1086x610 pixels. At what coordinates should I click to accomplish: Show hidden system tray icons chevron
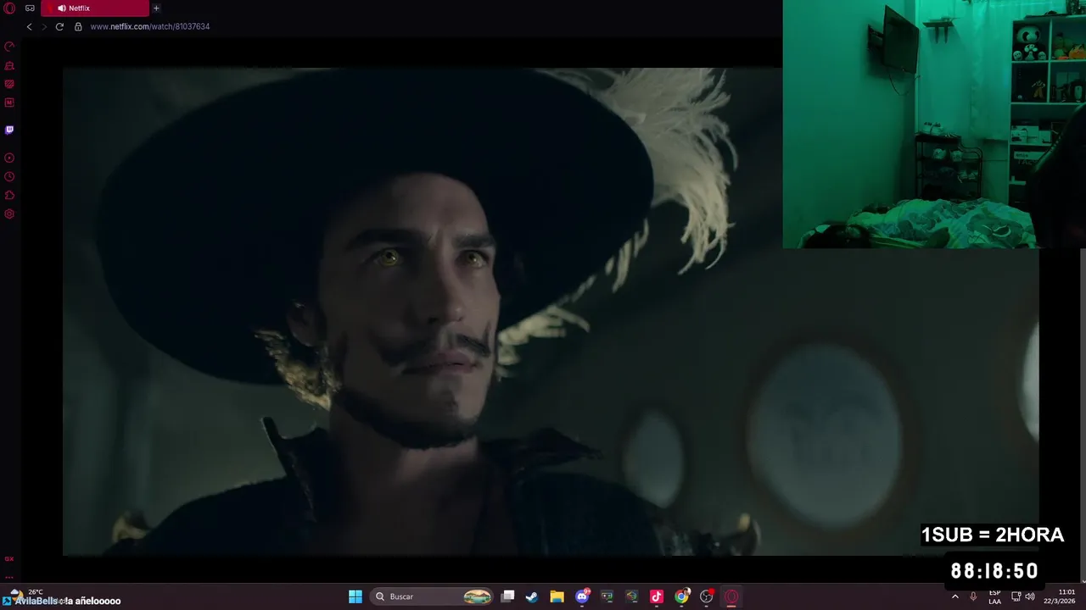coord(955,596)
